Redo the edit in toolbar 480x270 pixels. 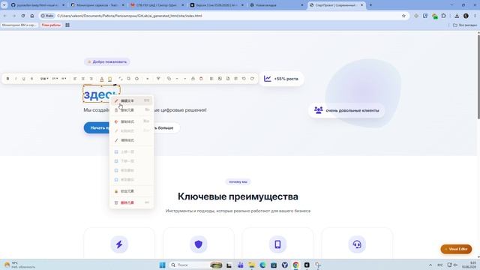tap(252, 79)
